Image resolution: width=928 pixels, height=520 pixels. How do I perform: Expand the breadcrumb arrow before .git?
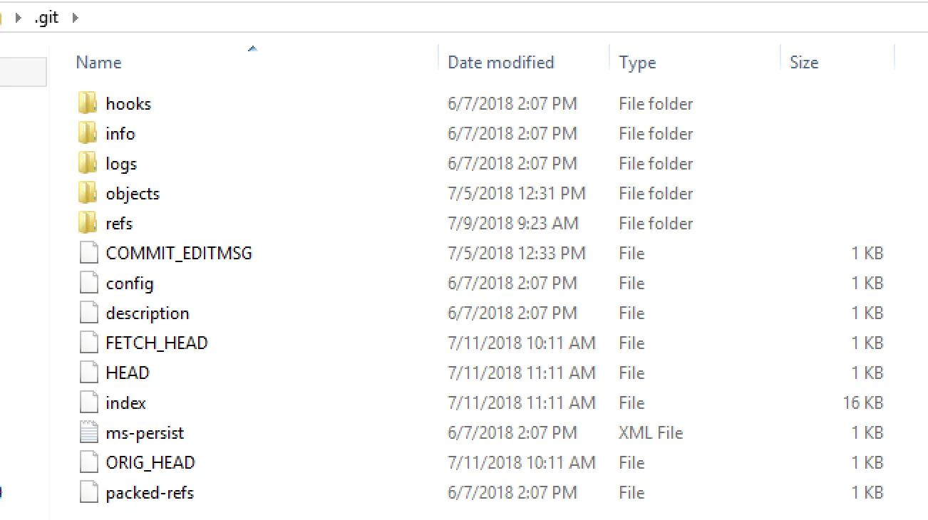19,18
